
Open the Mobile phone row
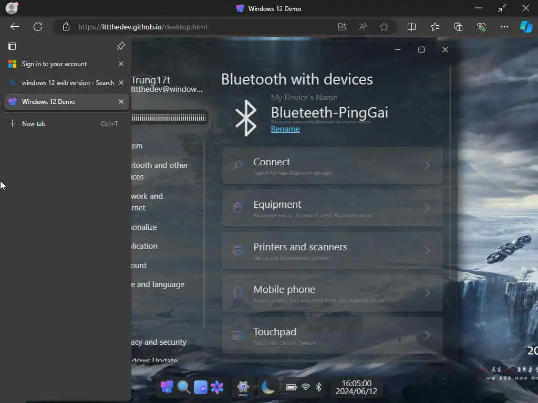(x=332, y=293)
